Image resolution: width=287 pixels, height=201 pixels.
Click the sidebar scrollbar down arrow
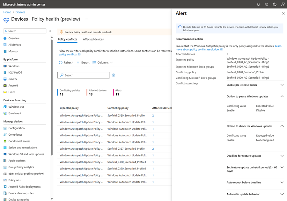pos(52,199)
